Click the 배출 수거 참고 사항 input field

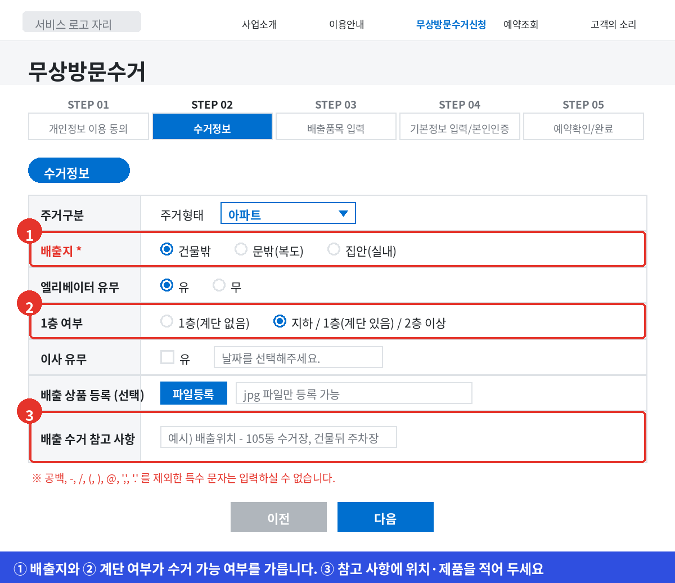[x=278, y=437]
